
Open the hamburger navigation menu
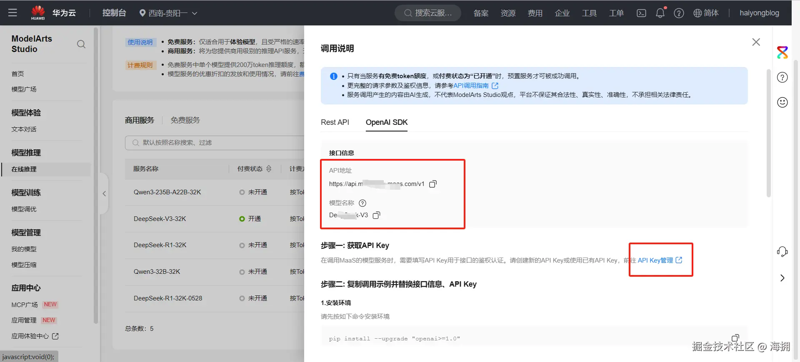(12, 13)
